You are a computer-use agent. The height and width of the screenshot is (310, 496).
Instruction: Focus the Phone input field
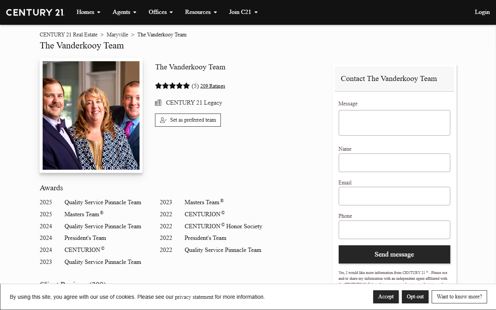(394, 230)
